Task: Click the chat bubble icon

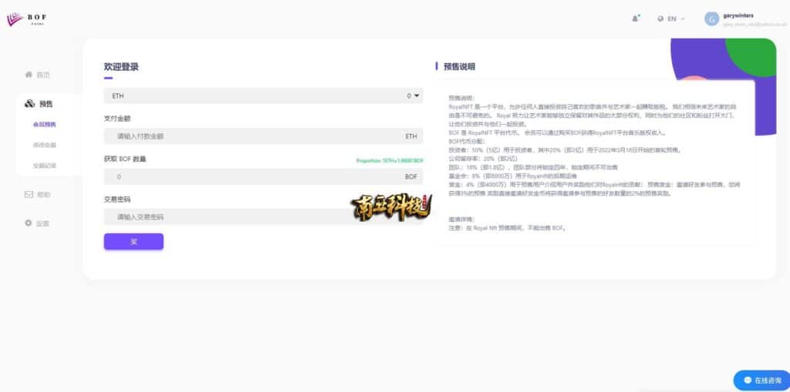Action: [748, 380]
